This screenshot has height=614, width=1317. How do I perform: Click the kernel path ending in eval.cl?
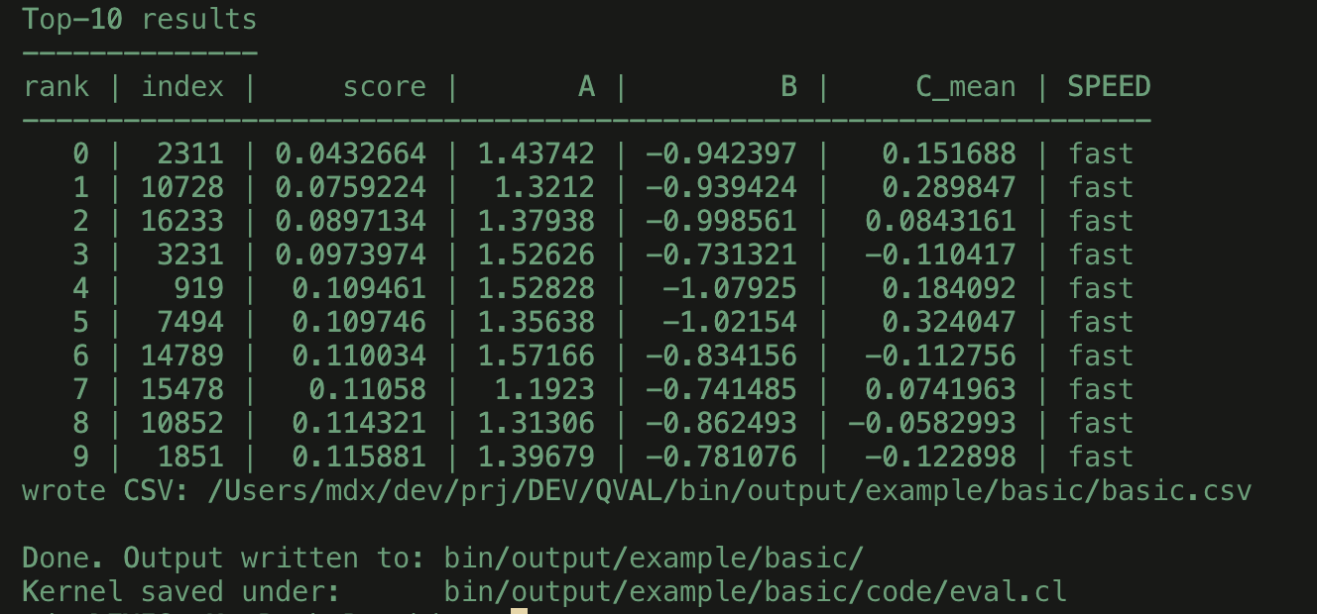click(755, 591)
